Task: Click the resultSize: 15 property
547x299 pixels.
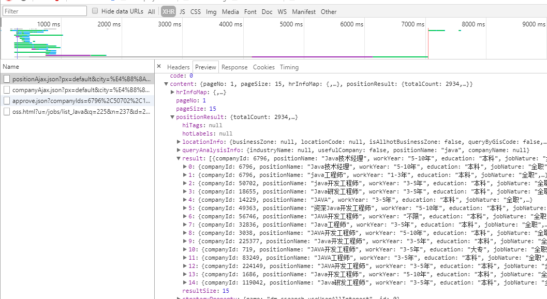Action: click(206, 291)
